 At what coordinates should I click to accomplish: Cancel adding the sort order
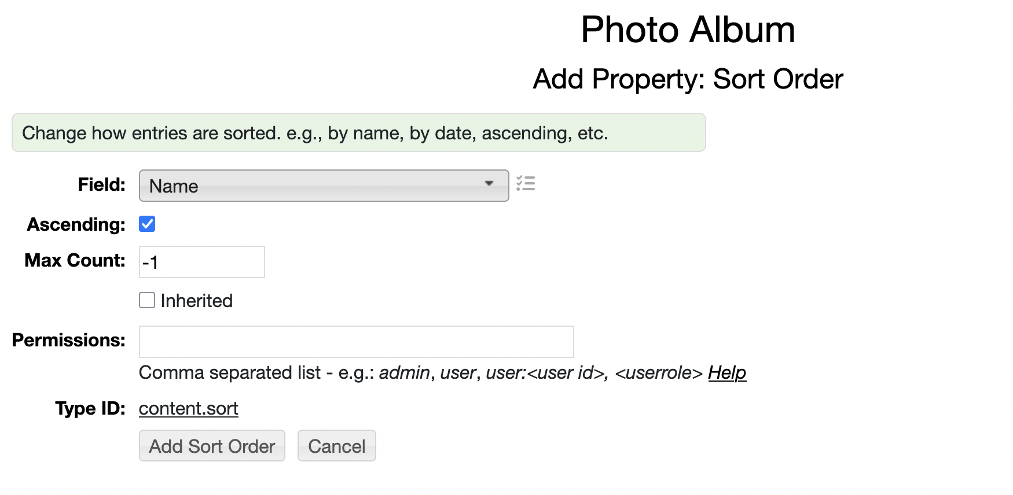[x=336, y=446]
